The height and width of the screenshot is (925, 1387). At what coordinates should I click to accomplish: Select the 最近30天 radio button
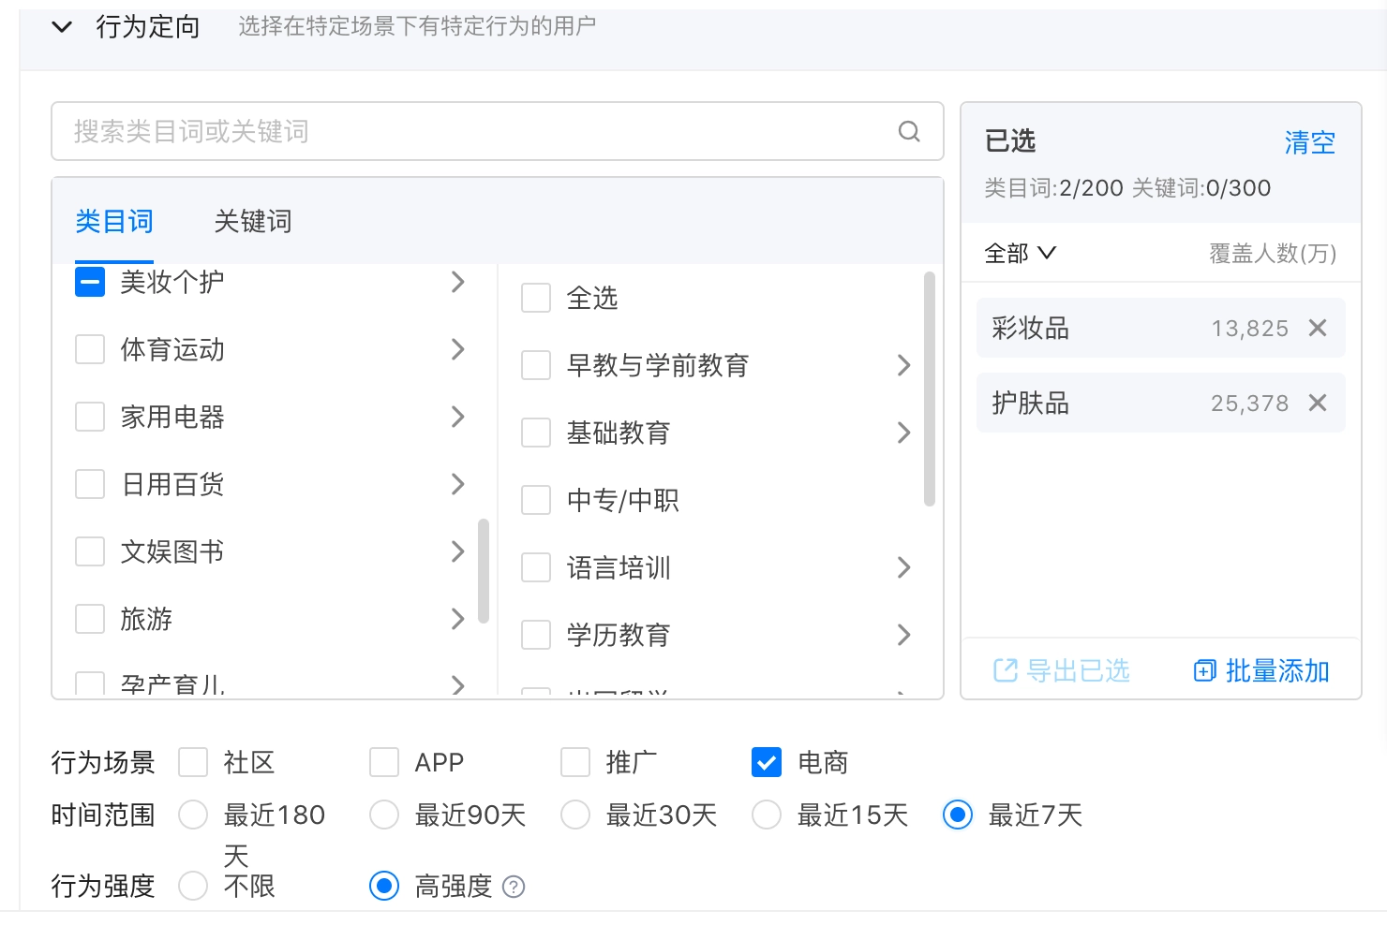(x=575, y=815)
